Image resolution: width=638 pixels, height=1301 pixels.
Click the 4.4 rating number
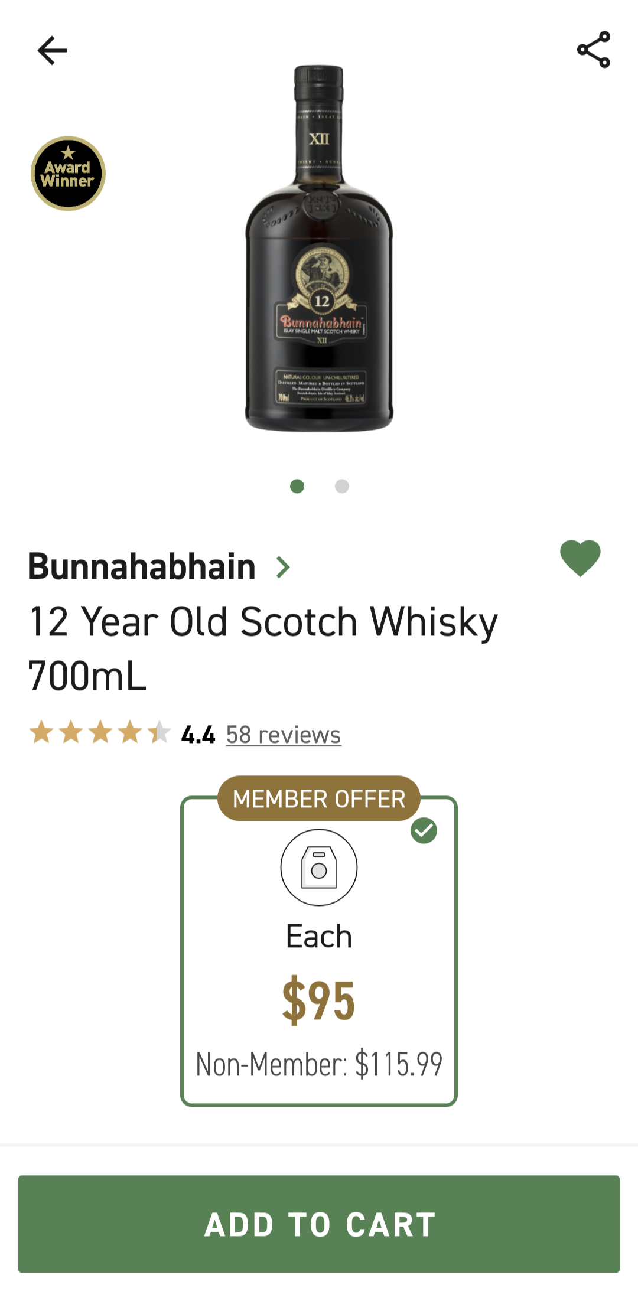198,735
